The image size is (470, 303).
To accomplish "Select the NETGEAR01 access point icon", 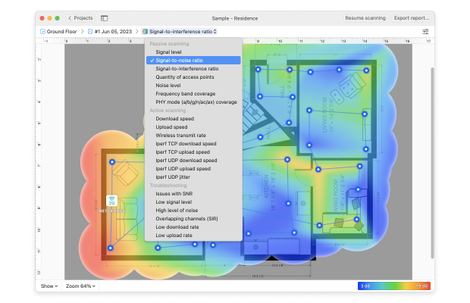I will pos(111,200).
